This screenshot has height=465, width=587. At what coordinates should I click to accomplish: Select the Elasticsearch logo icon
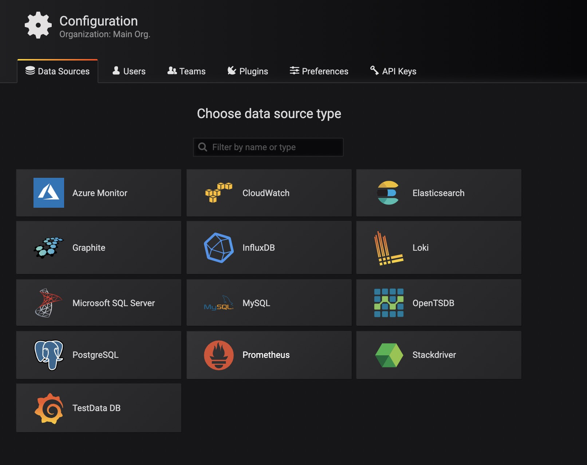click(388, 193)
